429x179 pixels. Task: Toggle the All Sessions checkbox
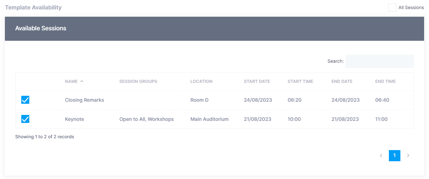(x=392, y=8)
